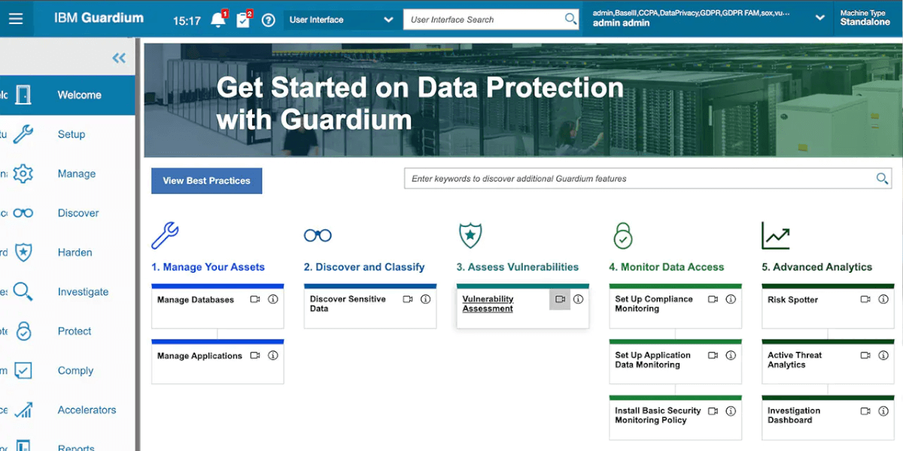Click the shield icon above Assess Vulnerabilities
The width and height of the screenshot is (903, 451).
[470, 235]
